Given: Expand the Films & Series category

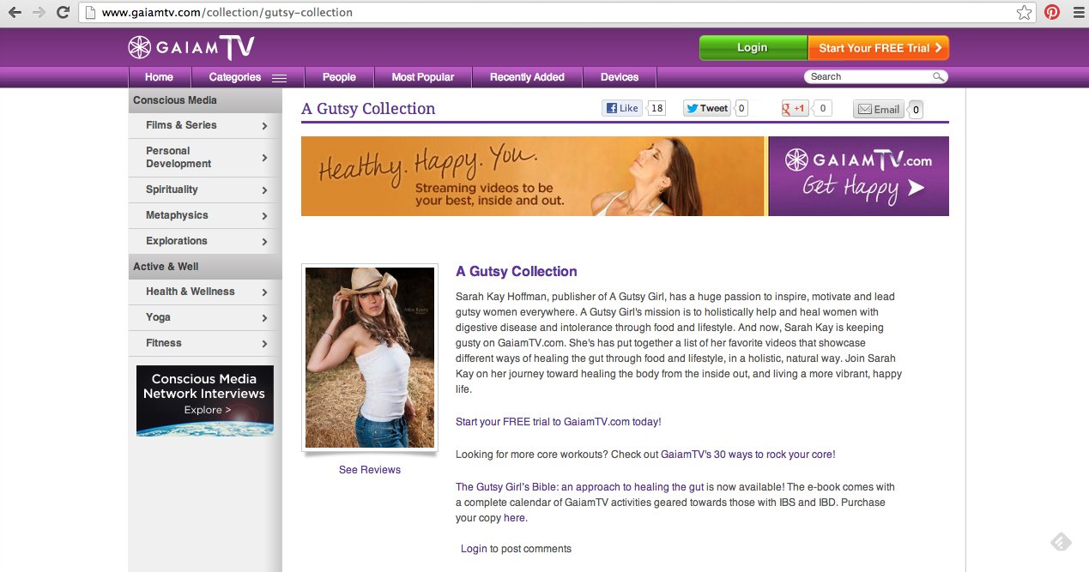Looking at the screenshot, I should pos(180,125).
